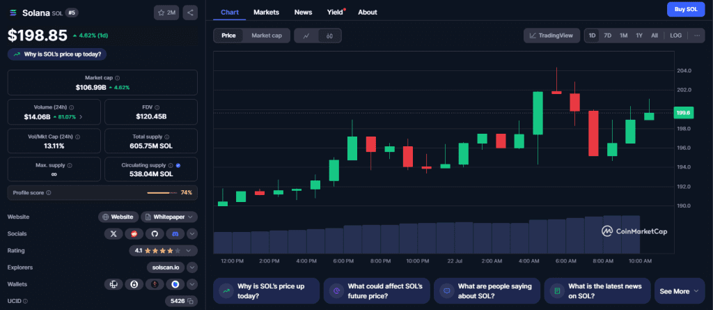Open the Markets tab
Image resolution: width=713 pixels, height=310 pixels.
tap(267, 13)
